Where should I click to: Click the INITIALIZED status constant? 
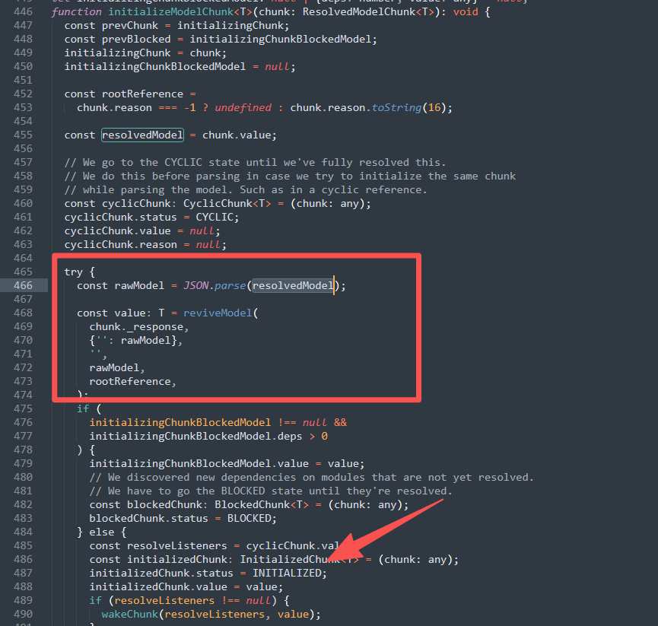[x=289, y=573]
